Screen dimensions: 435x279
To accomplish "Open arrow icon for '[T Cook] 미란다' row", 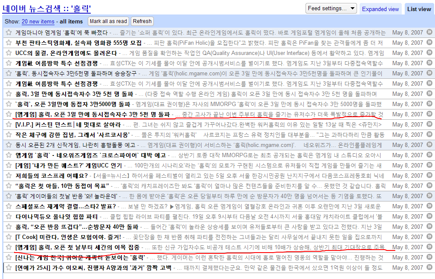I will tap(429, 237).
